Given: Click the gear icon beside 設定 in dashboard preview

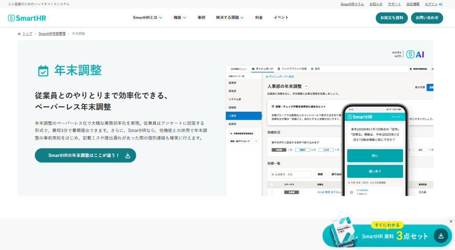Looking at the screenshot, I should tap(312, 69).
